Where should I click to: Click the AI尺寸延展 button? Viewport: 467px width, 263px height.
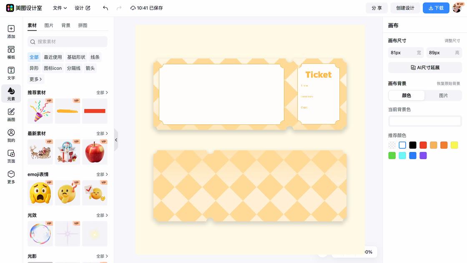point(425,68)
